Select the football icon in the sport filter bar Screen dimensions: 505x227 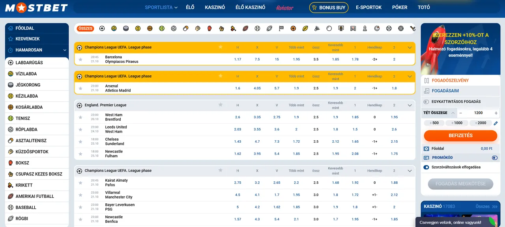[102, 28]
